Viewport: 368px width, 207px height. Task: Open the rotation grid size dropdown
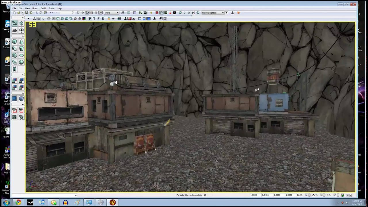click(x=324, y=195)
